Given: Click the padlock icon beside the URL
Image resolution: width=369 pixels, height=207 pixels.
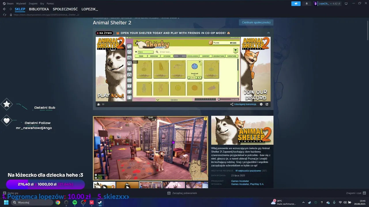Looking at the screenshot, I should click(x=11, y=15).
